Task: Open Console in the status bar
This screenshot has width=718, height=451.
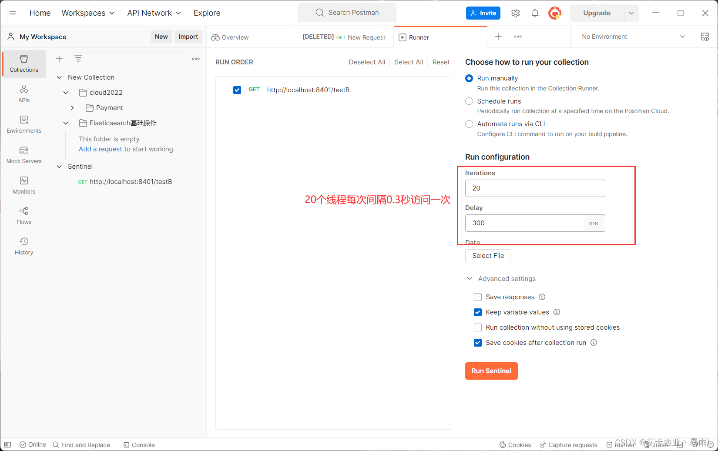Action: (x=139, y=444)
